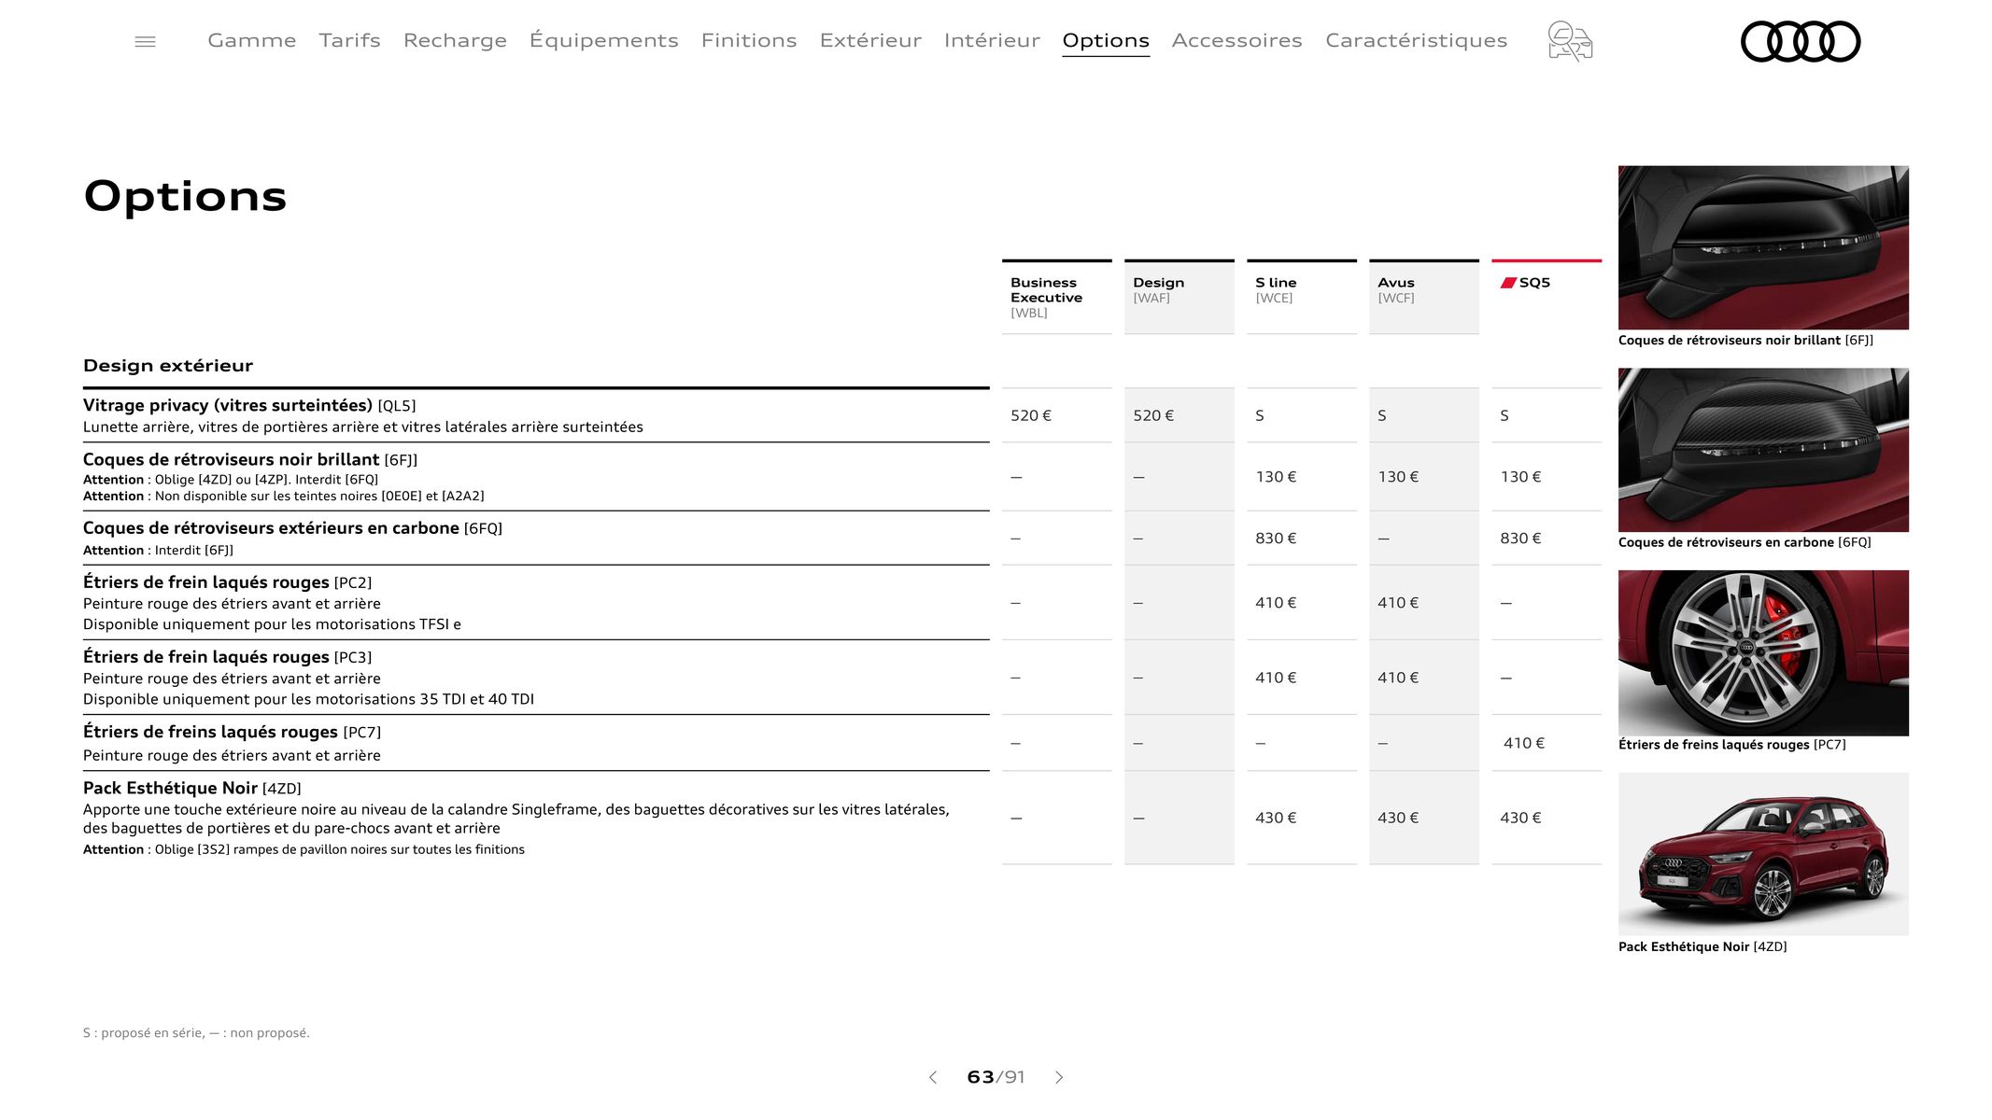Screen dimensions: 1992x1120
Task: Click 830 € in the S line column
Action: point(1276,539)
